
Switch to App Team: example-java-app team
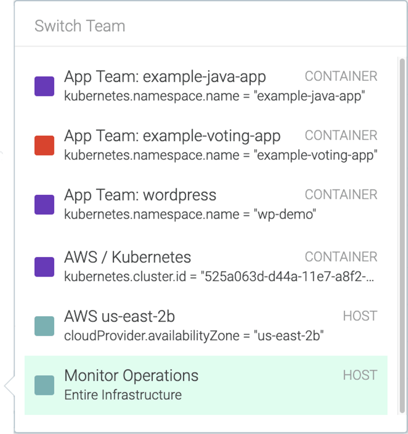[x=206, y=86]
